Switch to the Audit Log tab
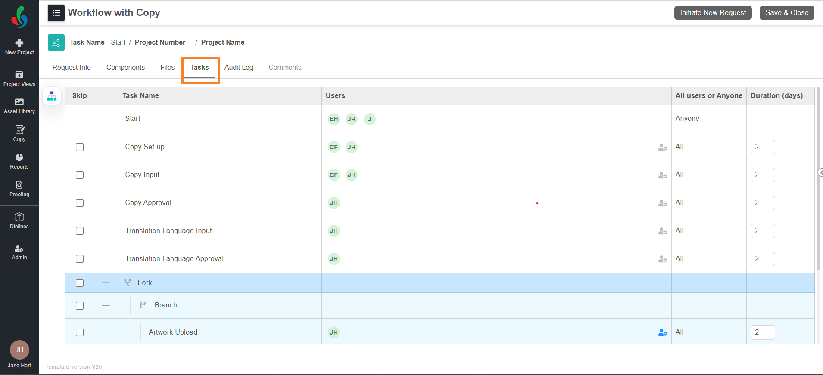This screenshot has width=823, height=375. point(239,68)
